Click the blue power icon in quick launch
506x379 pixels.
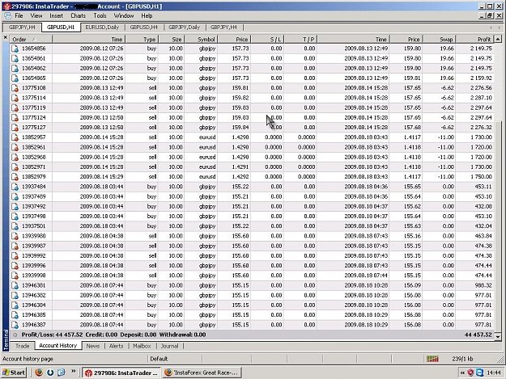click(50, 373)
